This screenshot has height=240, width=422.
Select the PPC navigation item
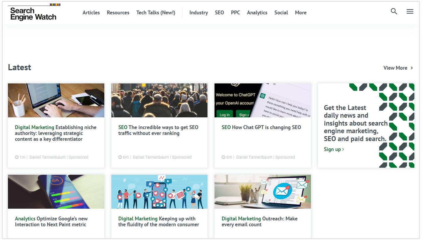pos(235,13)
